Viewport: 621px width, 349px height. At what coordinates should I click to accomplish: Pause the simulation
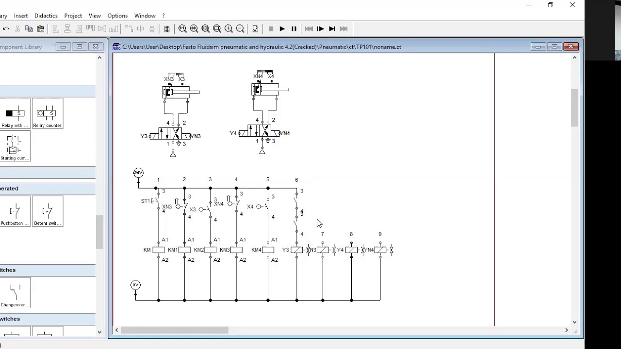pyautogui.click(x=294, y=29)
